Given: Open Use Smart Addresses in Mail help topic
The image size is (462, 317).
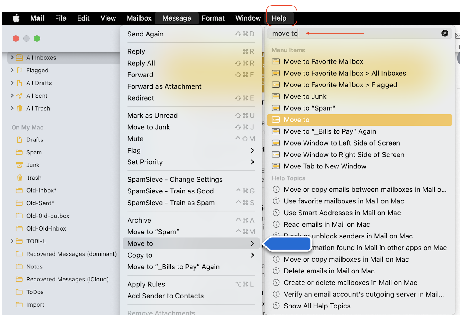Looking at the screenshot, I should [359, 213].
